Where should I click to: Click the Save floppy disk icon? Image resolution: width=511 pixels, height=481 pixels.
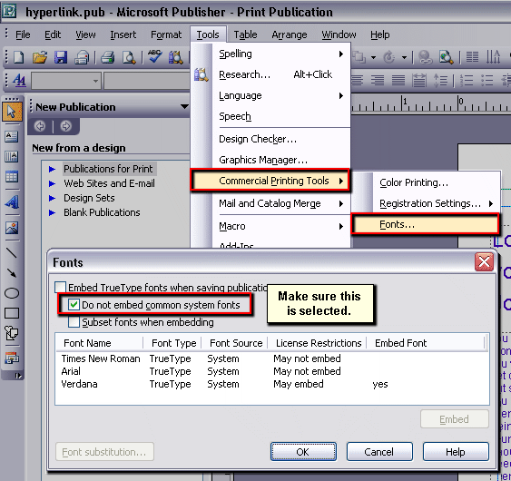coord(61,57)
